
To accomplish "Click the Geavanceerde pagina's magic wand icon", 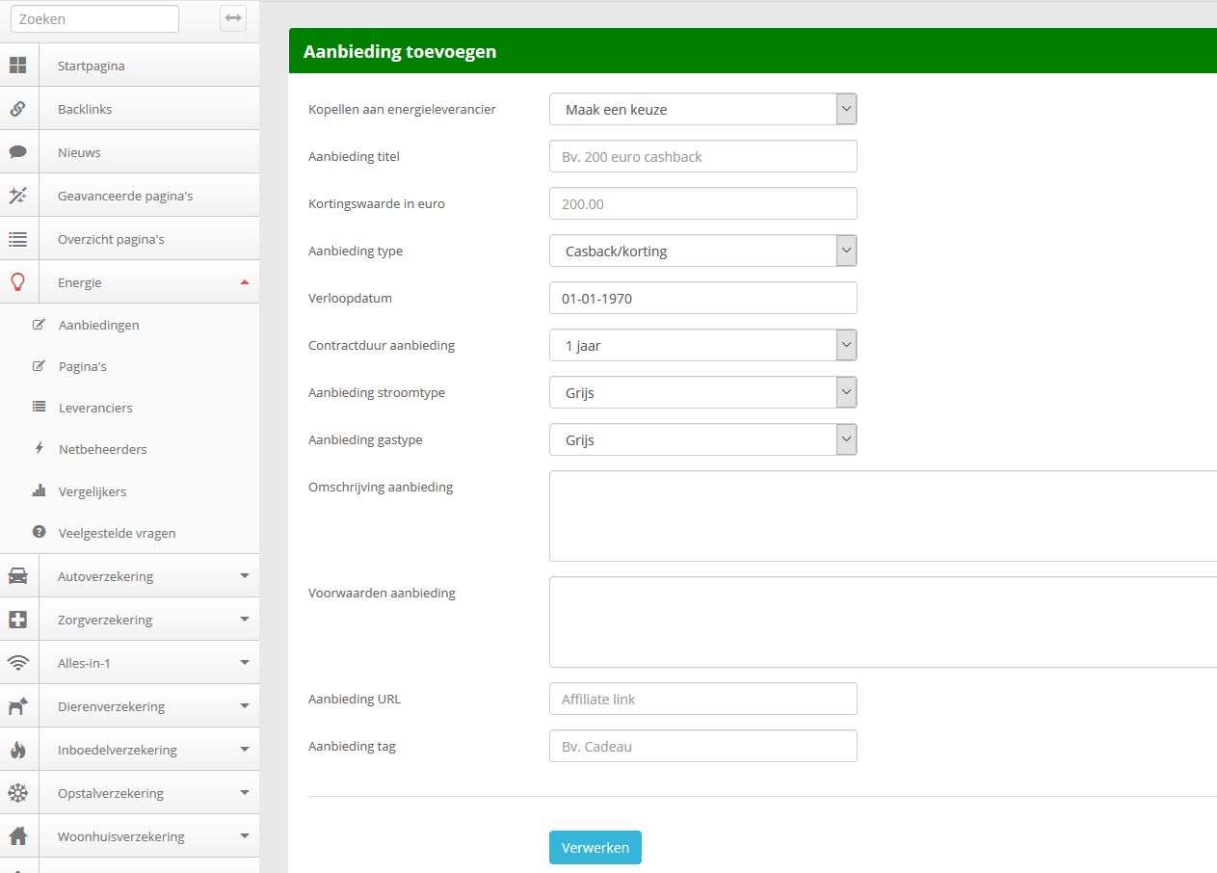I will (17, 196).
